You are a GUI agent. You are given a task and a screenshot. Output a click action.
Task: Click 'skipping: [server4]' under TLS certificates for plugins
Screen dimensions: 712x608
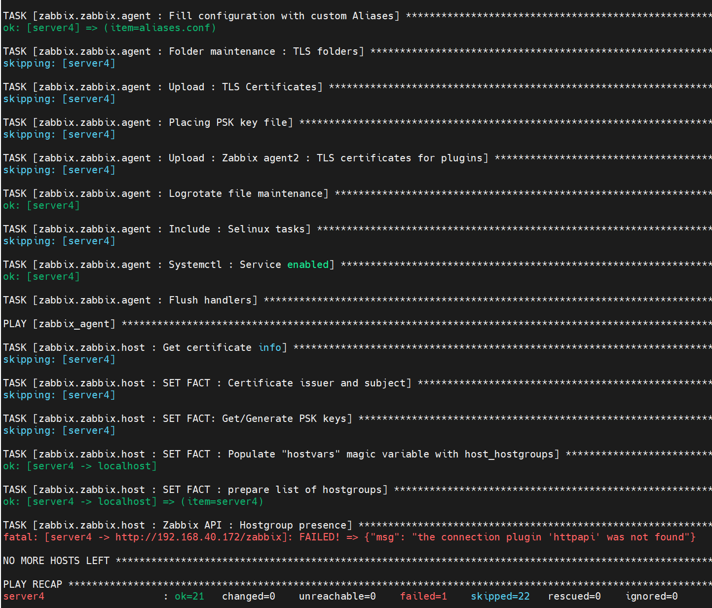(59, 170)
